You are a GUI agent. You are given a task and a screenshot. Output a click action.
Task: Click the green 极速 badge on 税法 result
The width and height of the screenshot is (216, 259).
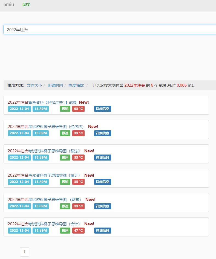(65, 158)
